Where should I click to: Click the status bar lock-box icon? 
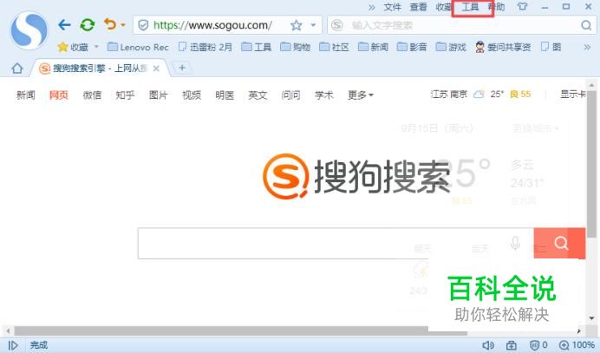click(512, 345)
